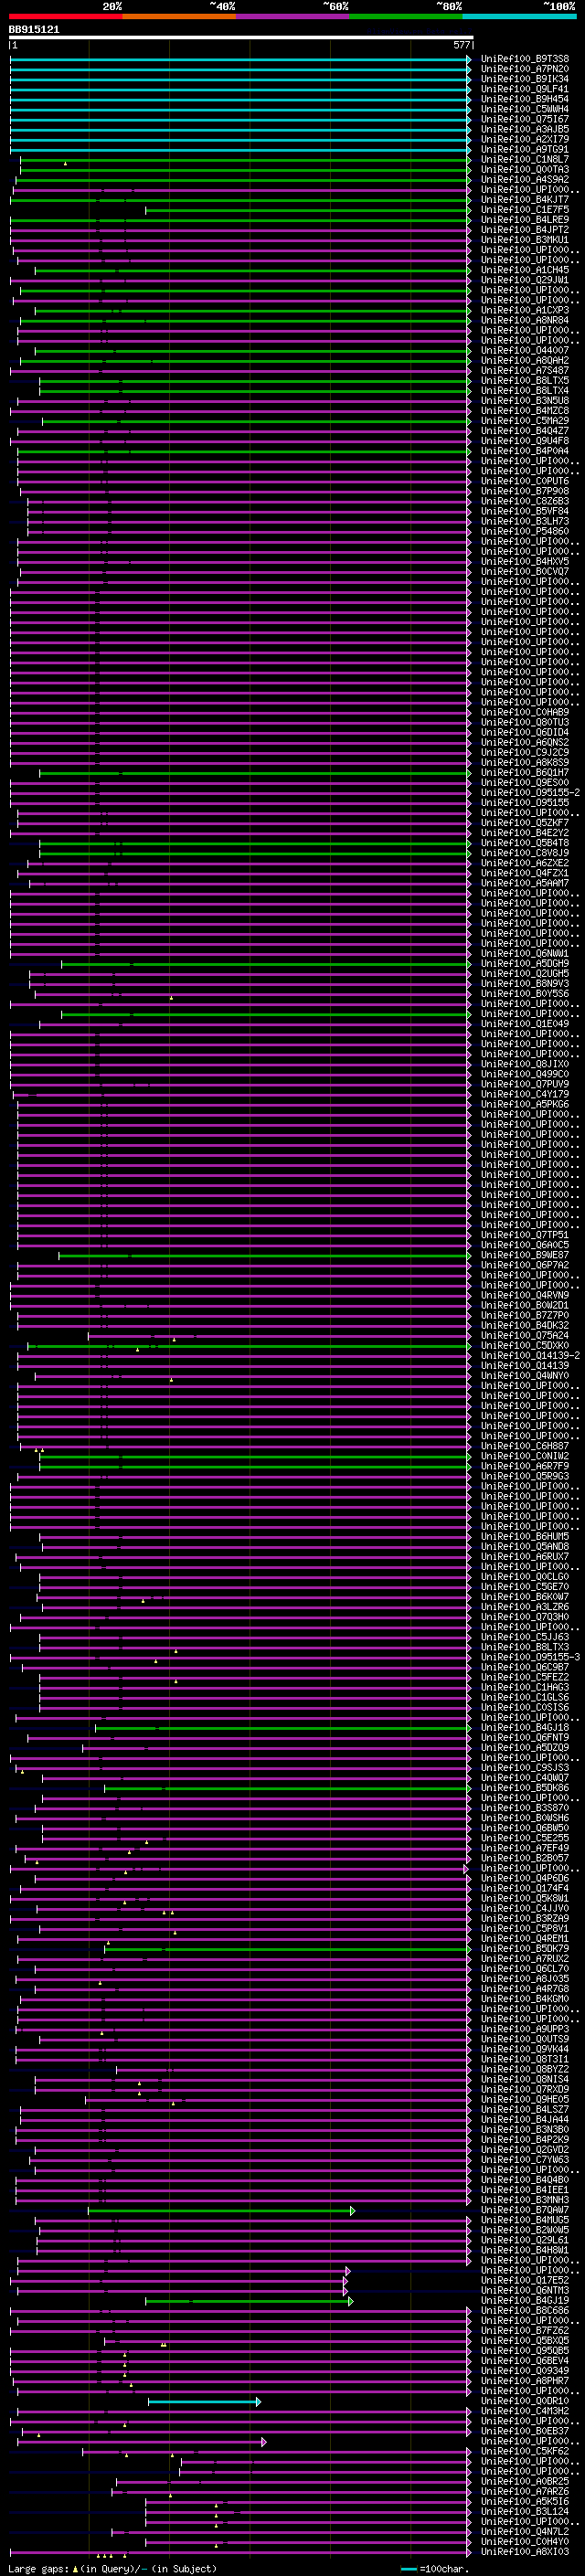Select hit label UniRef100_C5WWH4
The height and width of the screenshot is (2576, 585).
[525, 109]
